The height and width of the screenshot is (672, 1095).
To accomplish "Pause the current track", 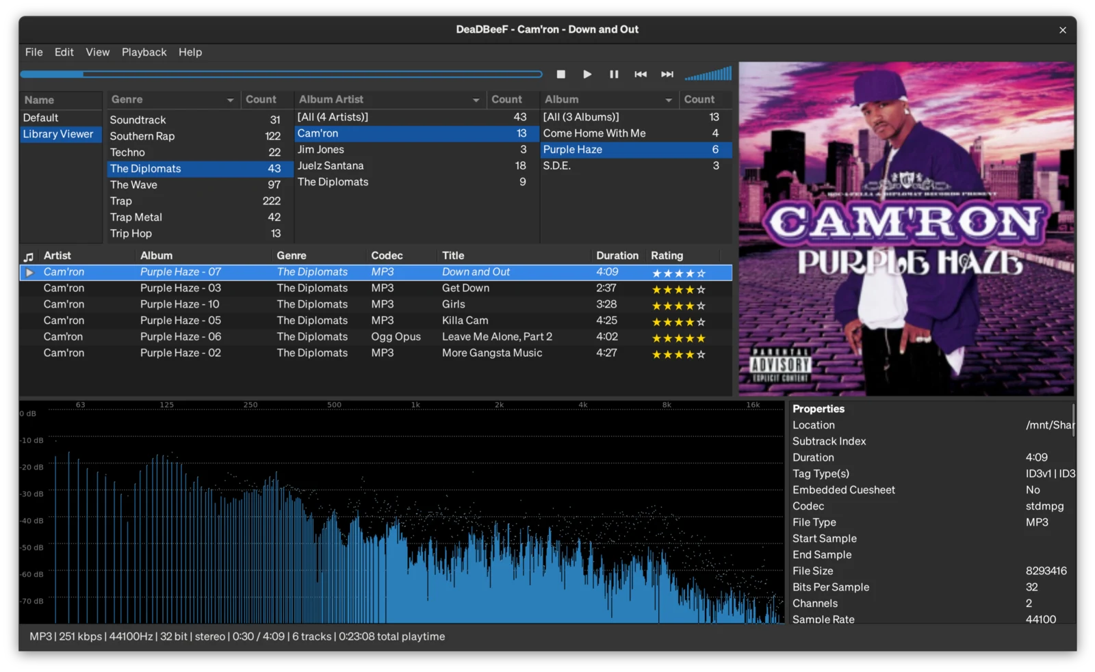I will [614, 74].
